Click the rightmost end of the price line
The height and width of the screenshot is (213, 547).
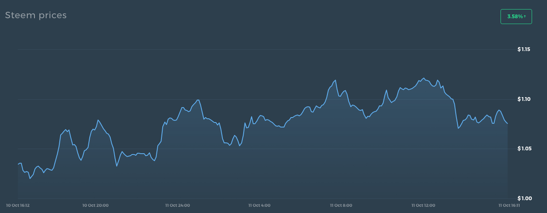point(507,124)
